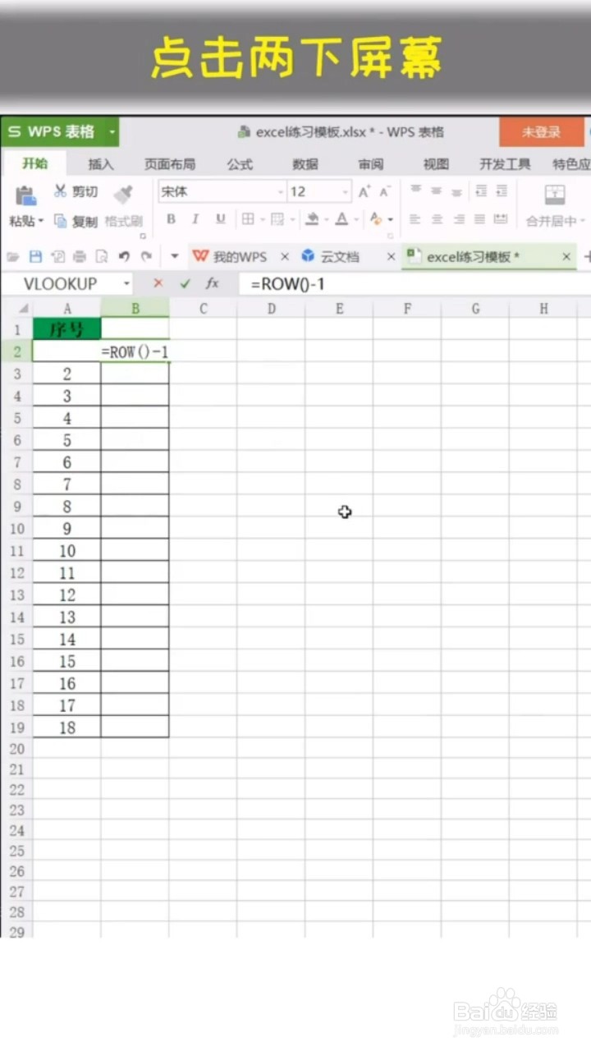Click the justify alignment icon
Image resolution: width=591 pixels, height=1051 pixels.
tap(479, 219)
